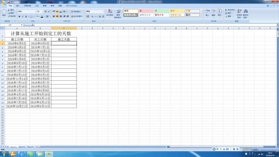Switch to the Page Layout tab

pyautogui.click(x=27, y=6)
